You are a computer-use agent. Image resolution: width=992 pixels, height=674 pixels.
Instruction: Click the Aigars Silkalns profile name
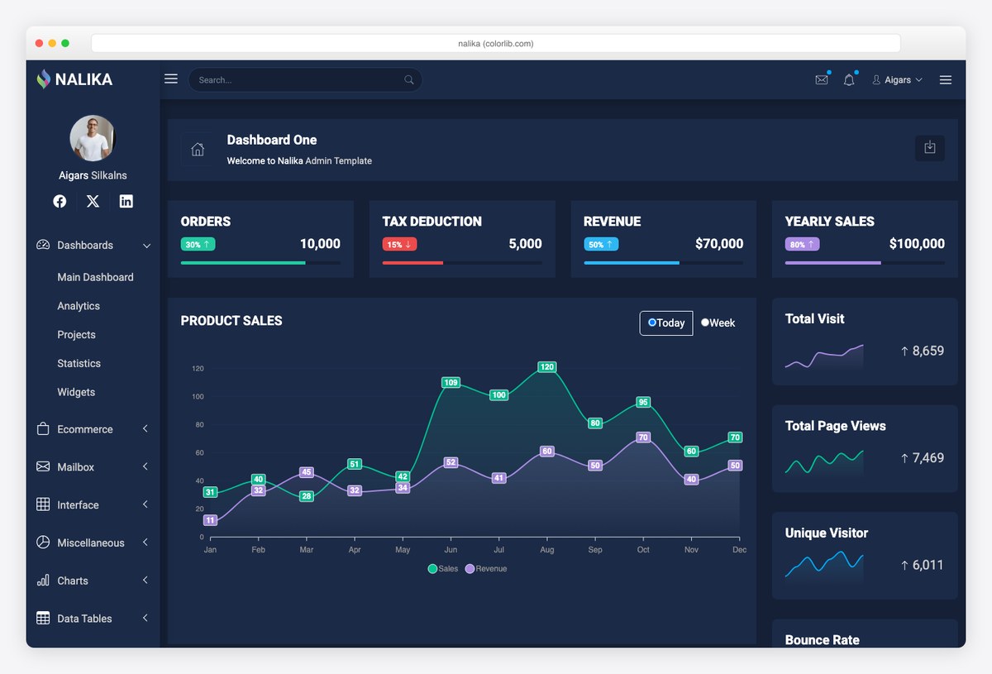pos(93,175)
